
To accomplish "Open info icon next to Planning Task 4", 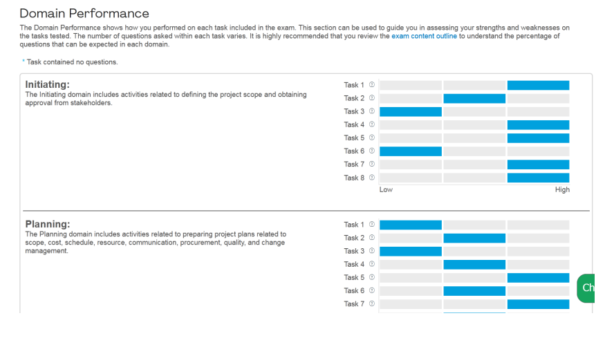I will coord(372,264).
